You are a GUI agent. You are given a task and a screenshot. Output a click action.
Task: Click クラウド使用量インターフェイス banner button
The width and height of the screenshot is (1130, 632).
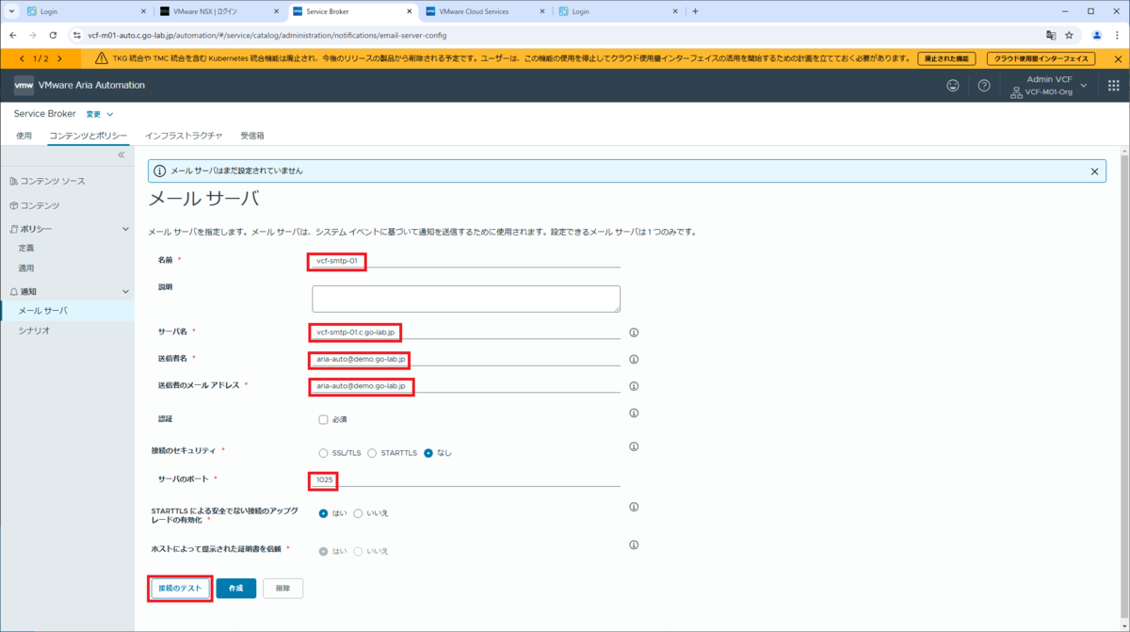(1041, 58)
